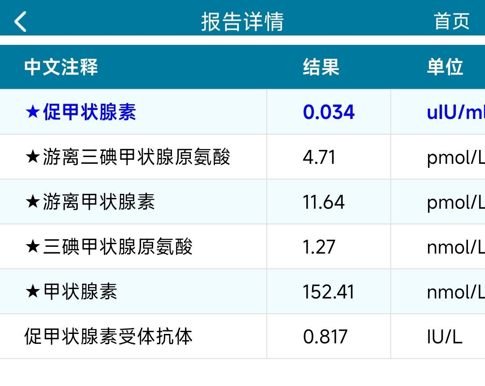Viewport: 485px width, 386px height.
Task: Tap the 0.034 result value
Action: 328,112
